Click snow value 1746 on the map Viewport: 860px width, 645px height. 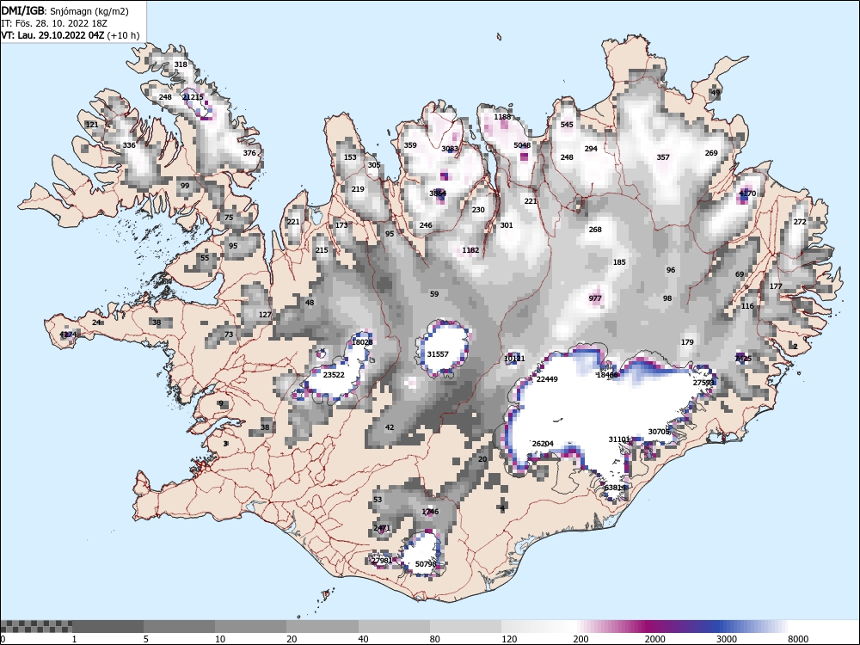(430, 512)
